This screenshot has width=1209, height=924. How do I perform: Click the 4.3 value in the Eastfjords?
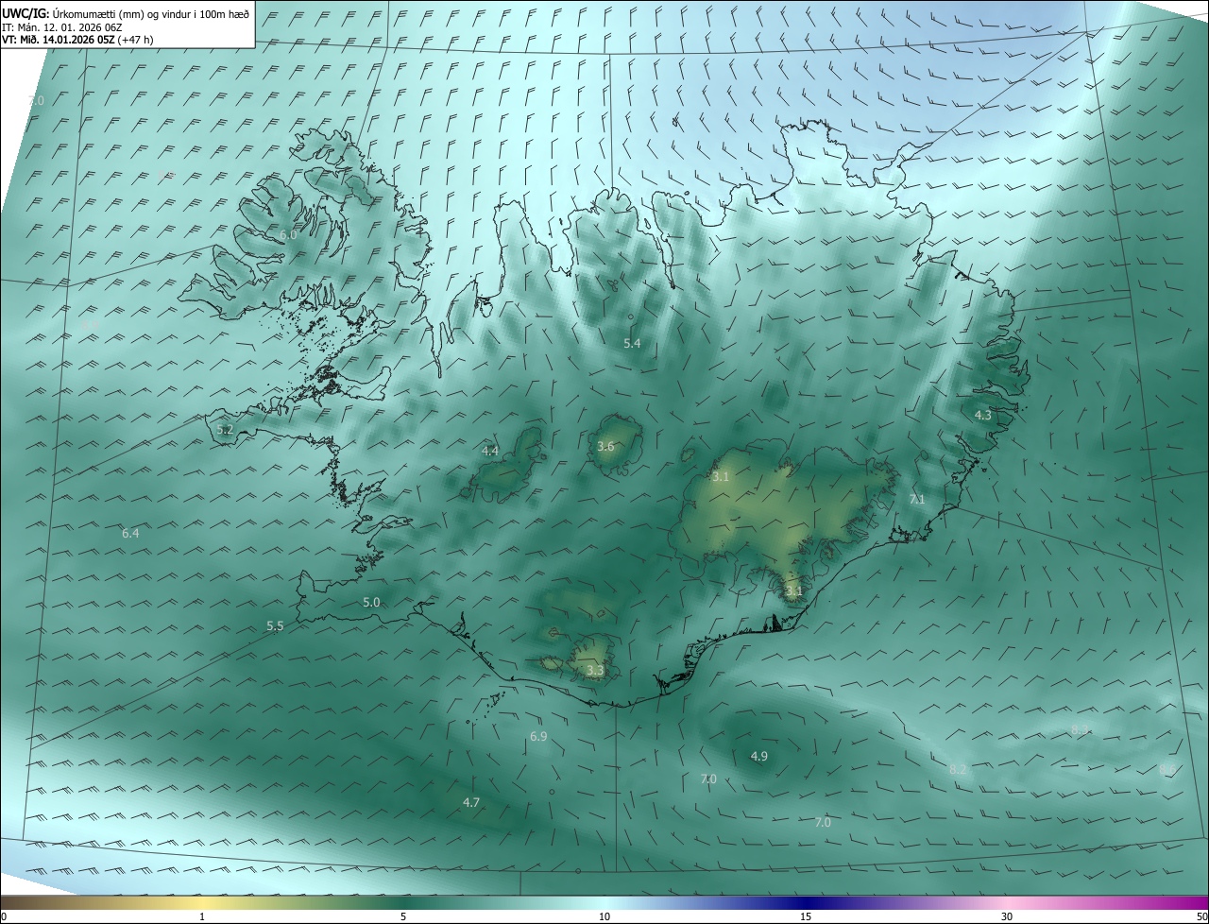[983, 415]
